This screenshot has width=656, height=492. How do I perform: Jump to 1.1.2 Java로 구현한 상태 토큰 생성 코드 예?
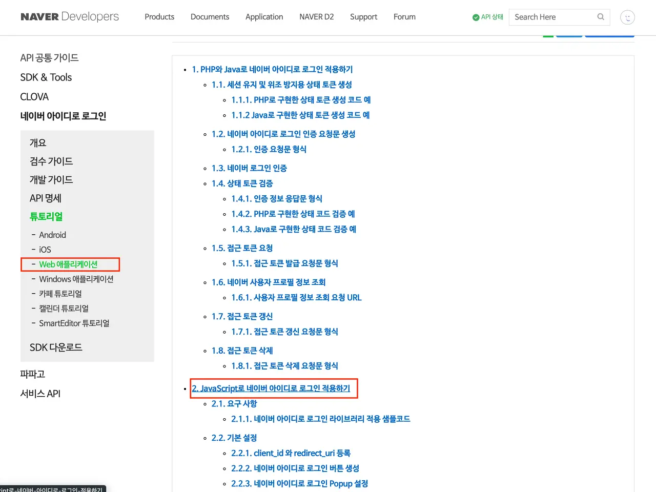tap(300, 115)
